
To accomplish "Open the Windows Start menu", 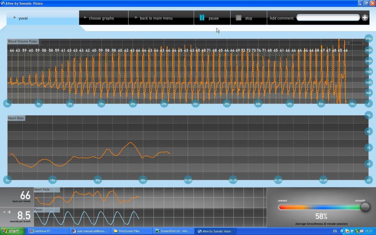I will (x=12, y=231).
